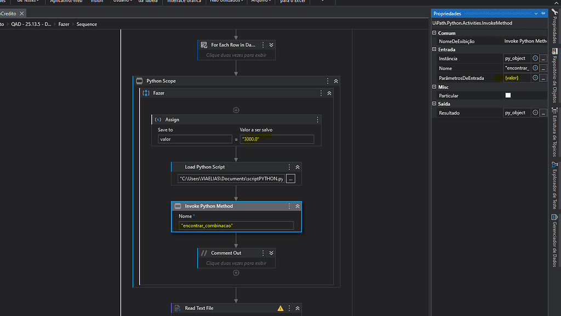Expand the Comment Out activity
Viewport: 561px width, 316px height.
(x=271, y=253)
